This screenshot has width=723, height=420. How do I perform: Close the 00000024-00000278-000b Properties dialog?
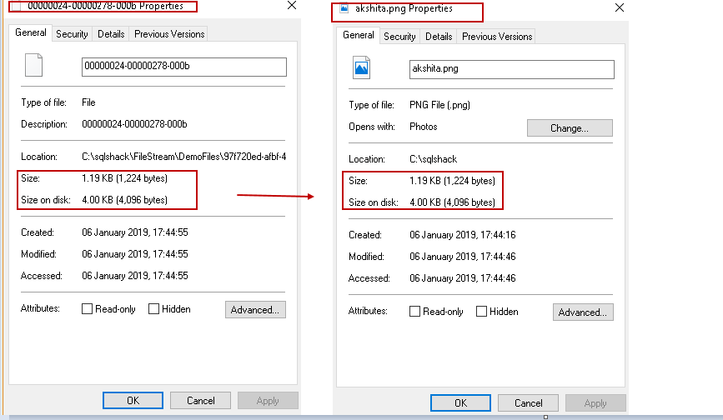click(x=291, y=5)
